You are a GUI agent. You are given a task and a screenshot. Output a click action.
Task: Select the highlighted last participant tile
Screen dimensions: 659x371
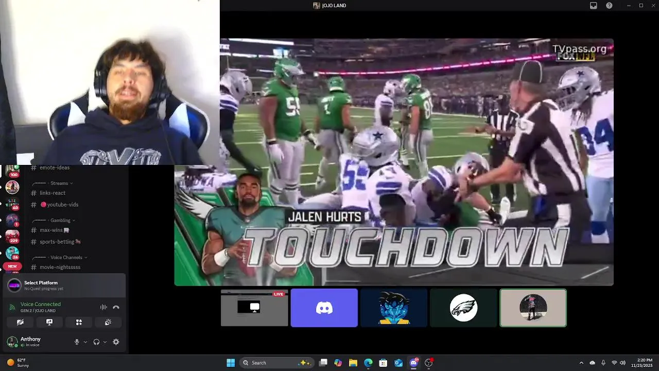click(x=533, y=308)
